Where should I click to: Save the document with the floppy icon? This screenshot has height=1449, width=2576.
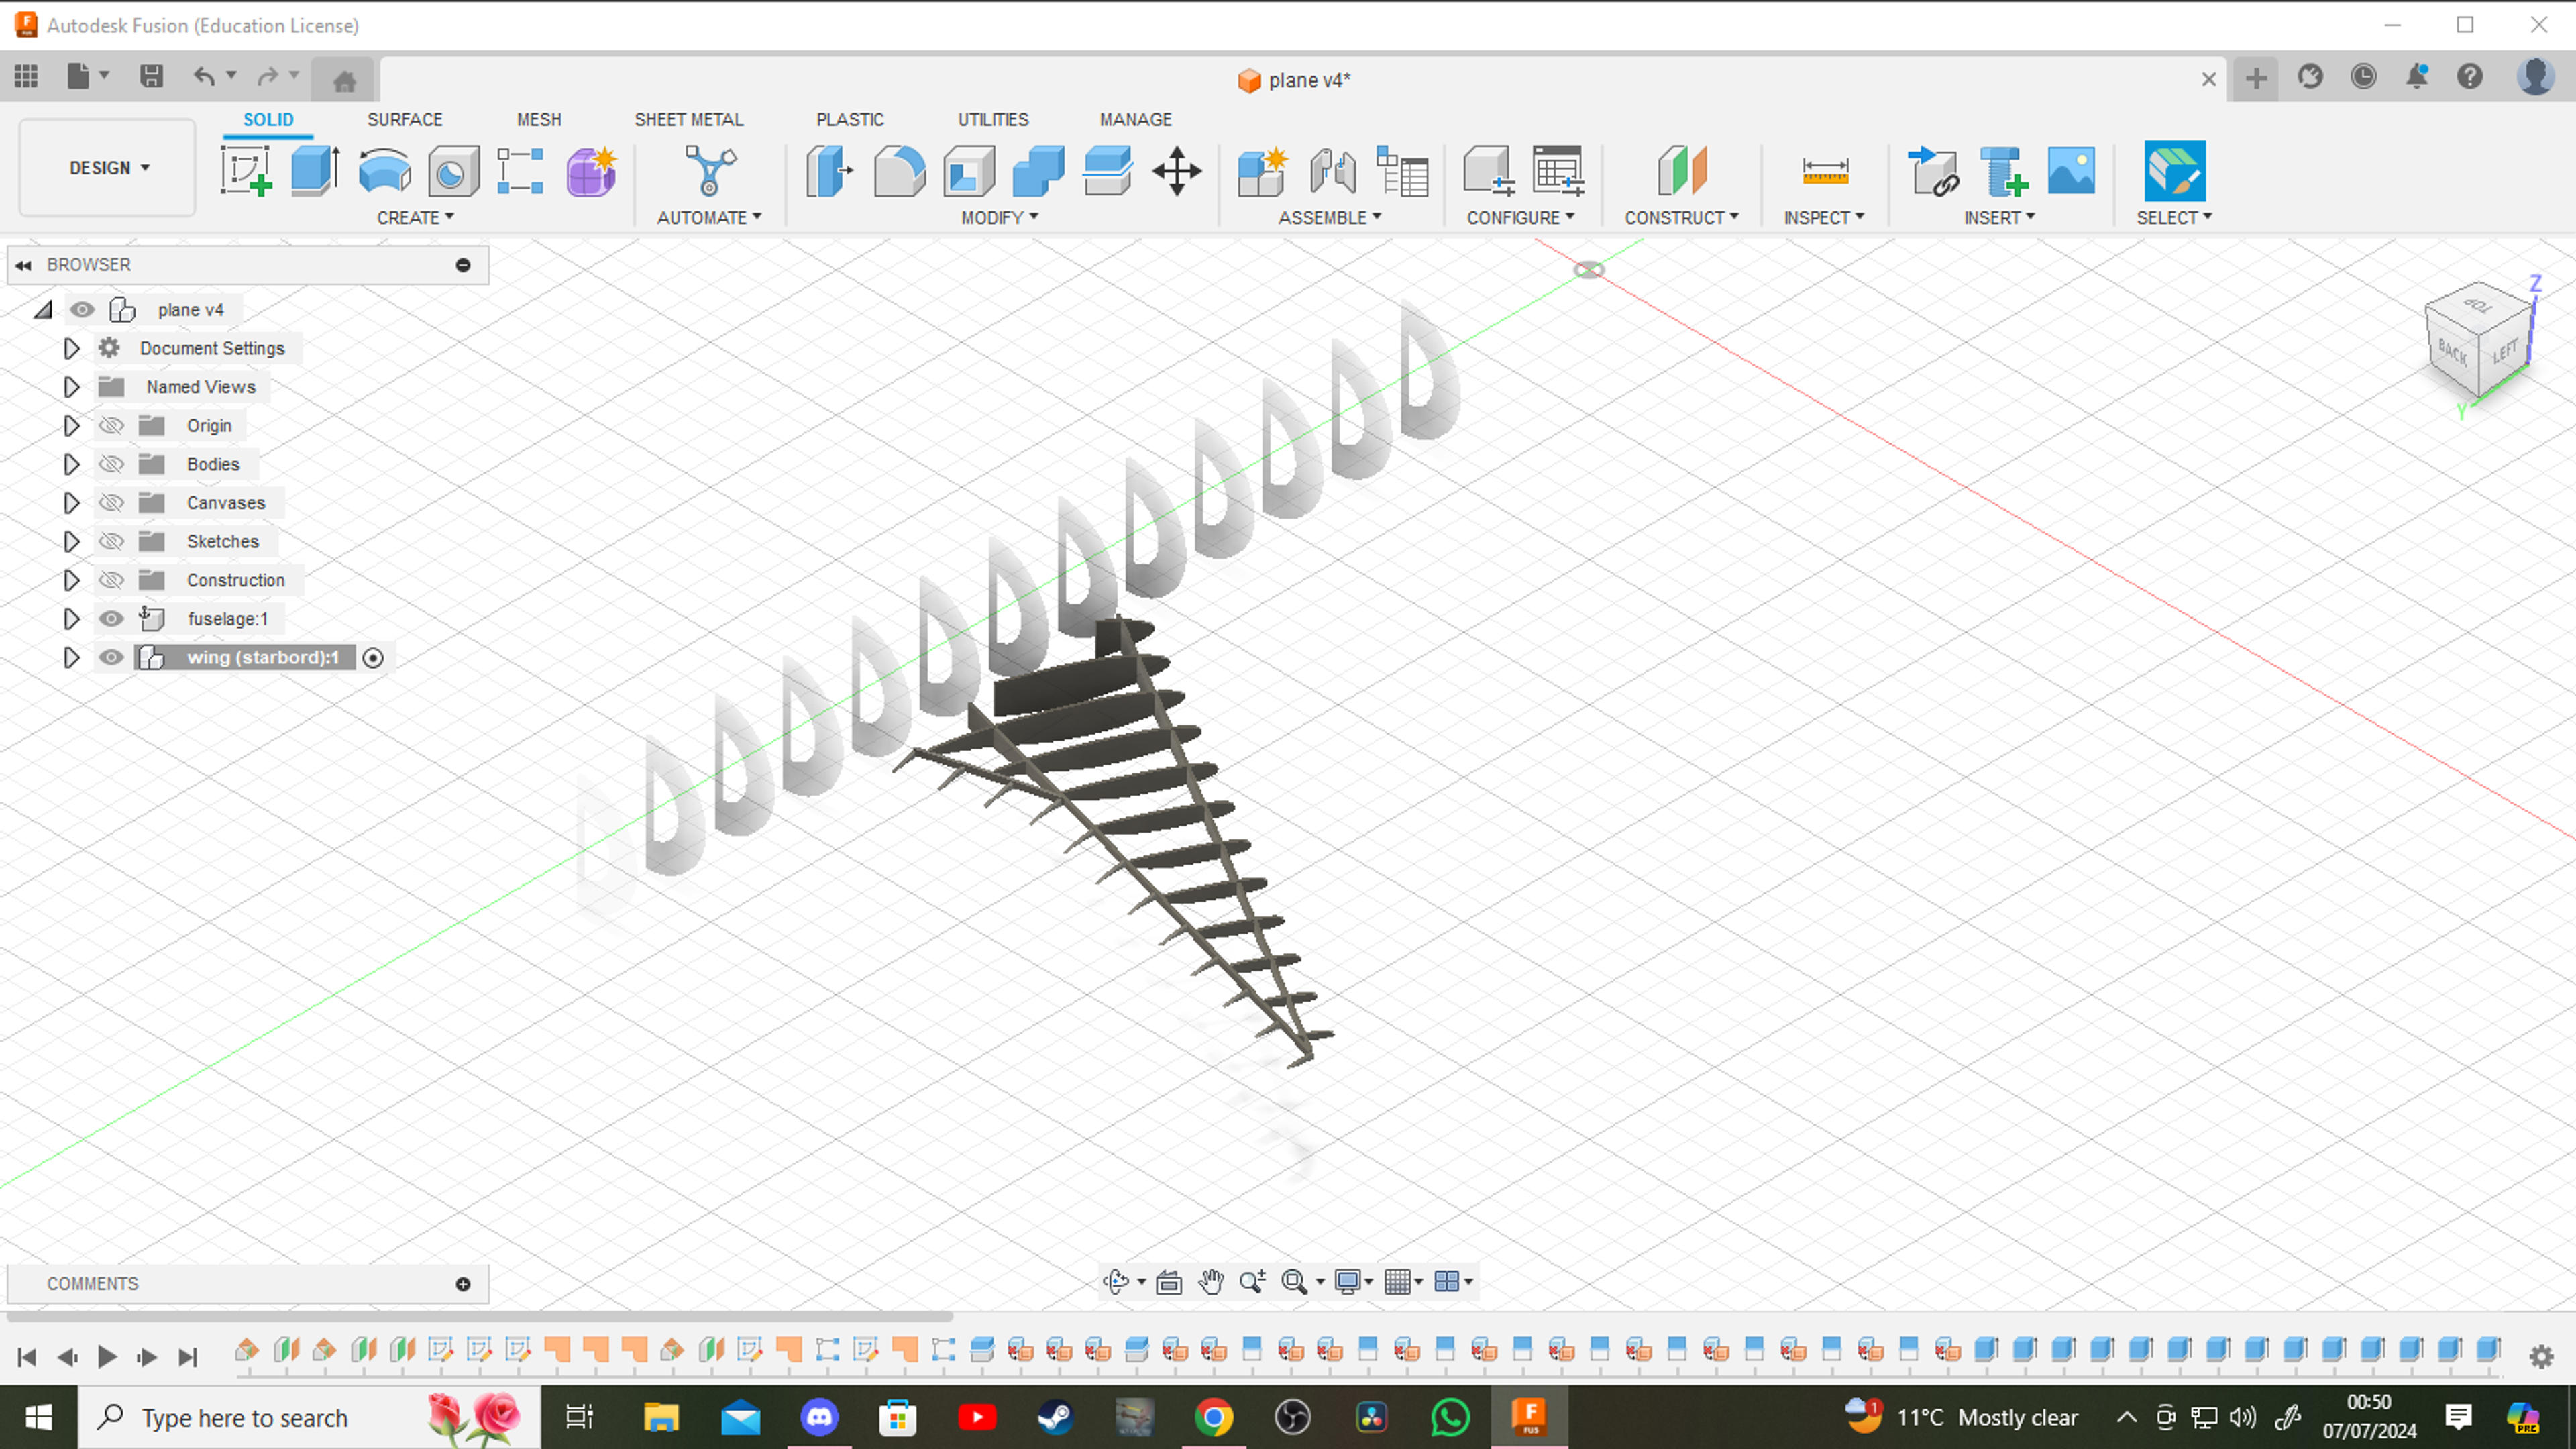click(x=151, y=76)
